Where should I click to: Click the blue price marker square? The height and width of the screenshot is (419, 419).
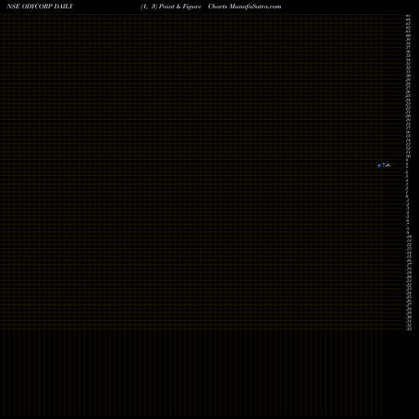point(379,165)
